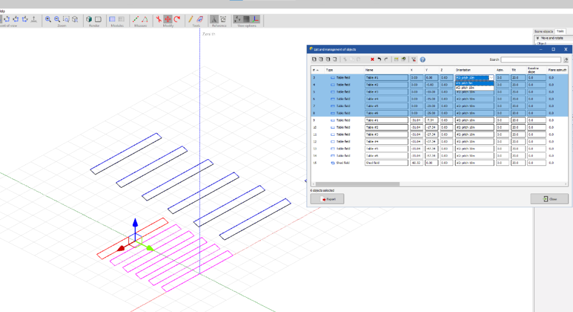The width and height of the screenshot is (573, 312).
Task: Switch to the Scene objects tab
Action: [544, 31]
